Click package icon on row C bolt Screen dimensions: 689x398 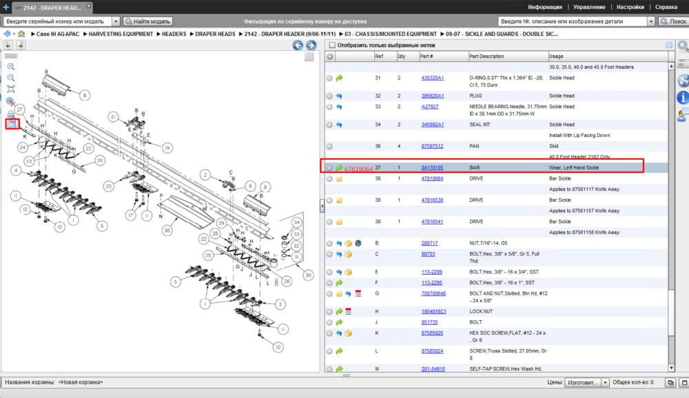click(x=349, y=254)
